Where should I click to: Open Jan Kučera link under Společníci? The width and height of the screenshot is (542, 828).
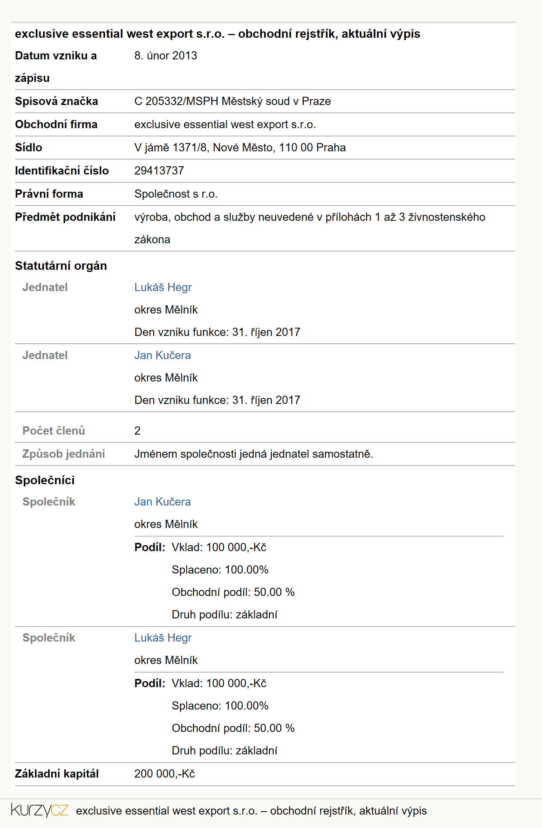pyautogui.click(x=162, y=502)
